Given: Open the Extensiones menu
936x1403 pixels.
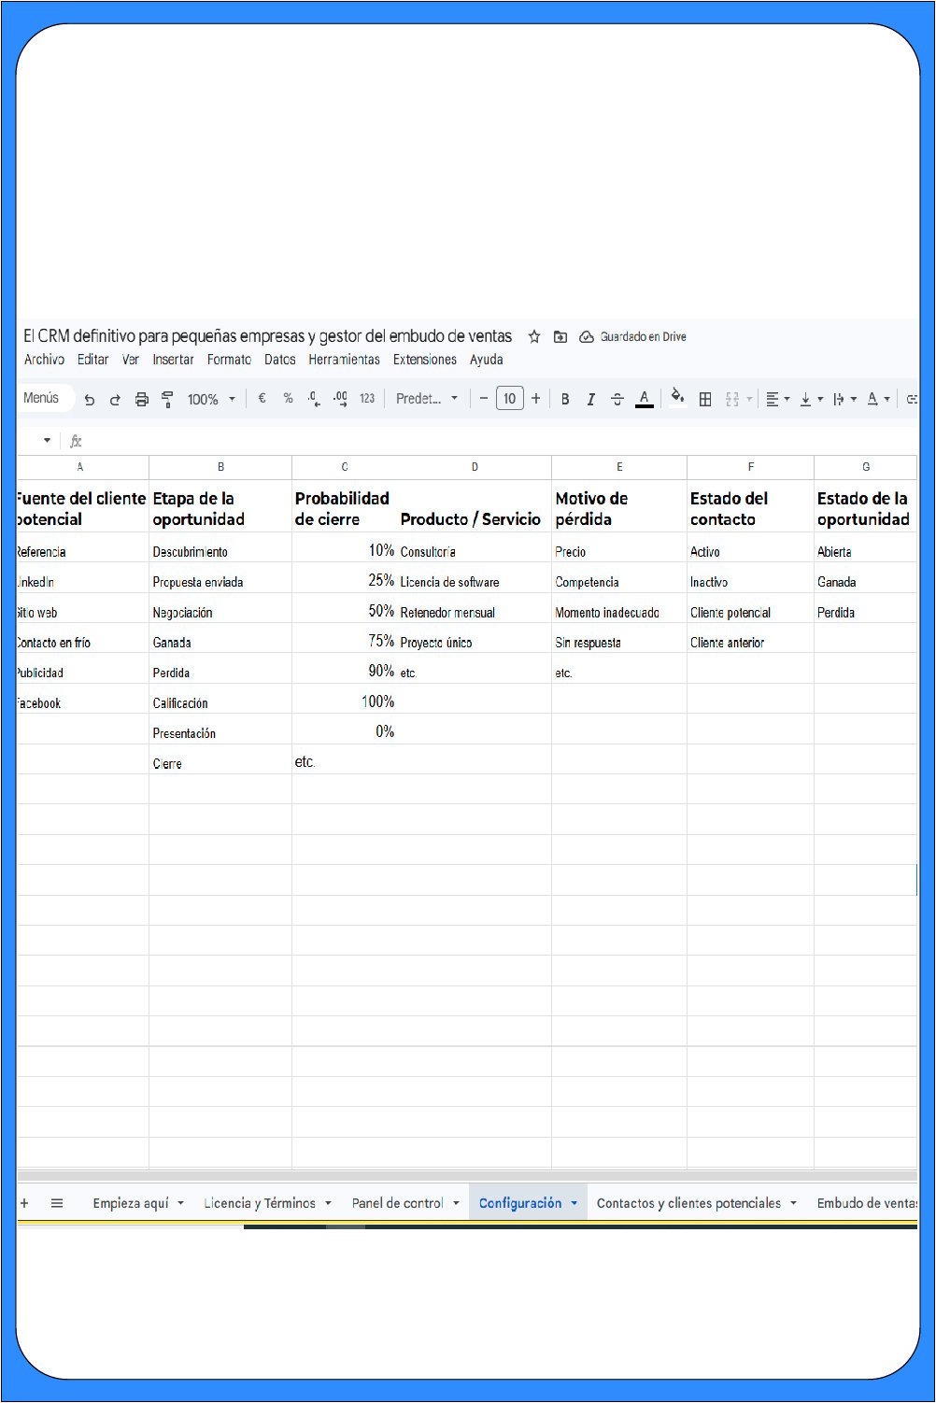Looking at the screenshot, I should click(424, 360).
